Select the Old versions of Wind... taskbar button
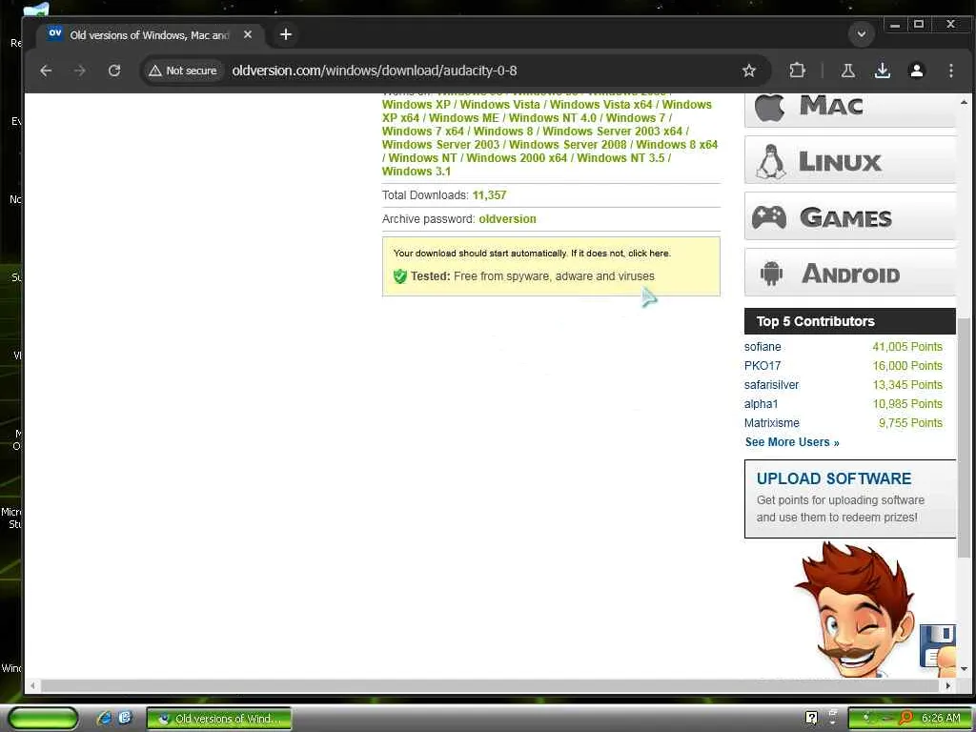 [x=219, y=719]
